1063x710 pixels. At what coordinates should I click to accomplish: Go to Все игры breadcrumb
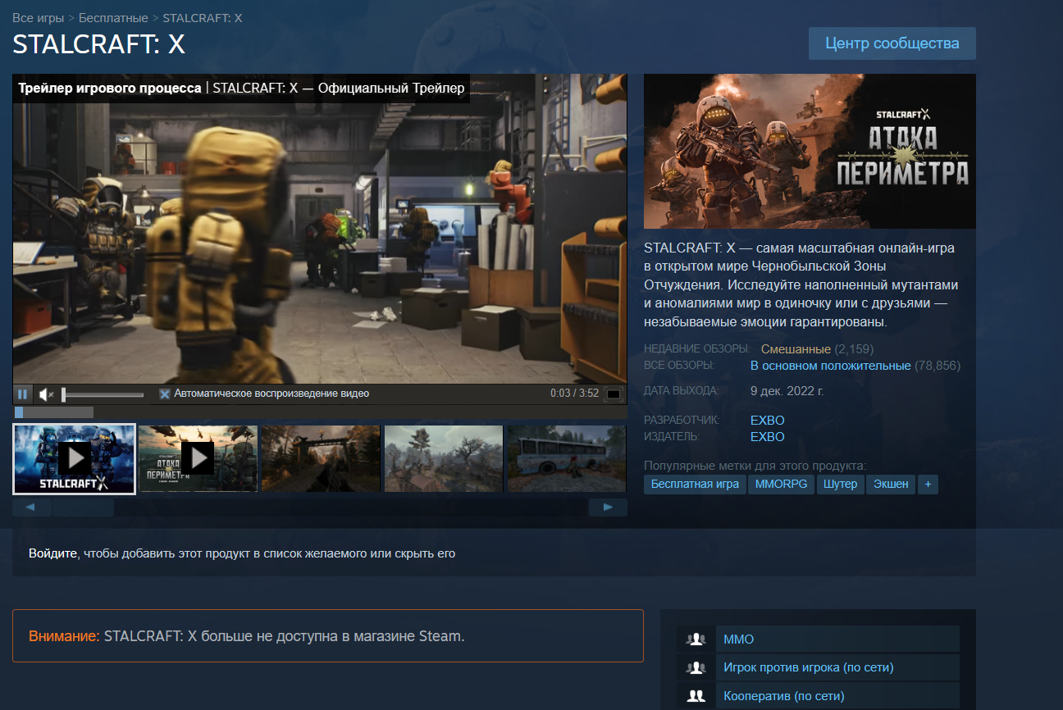pos(37,18)
